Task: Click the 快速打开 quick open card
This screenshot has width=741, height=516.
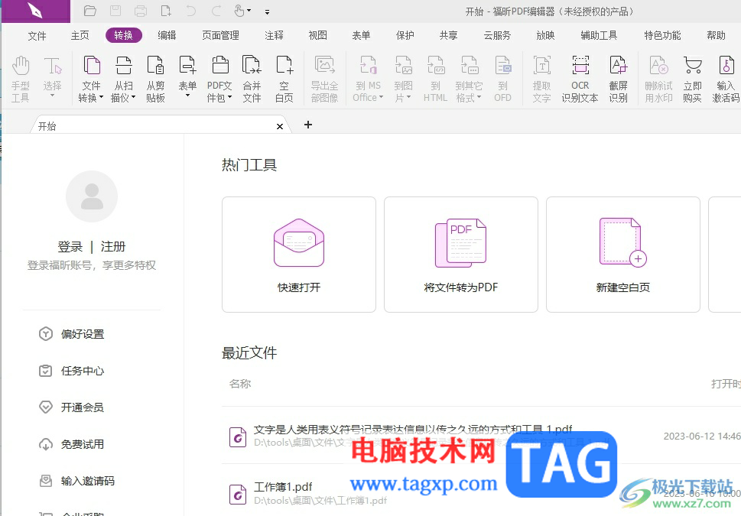Action: (x=299, y=255)
